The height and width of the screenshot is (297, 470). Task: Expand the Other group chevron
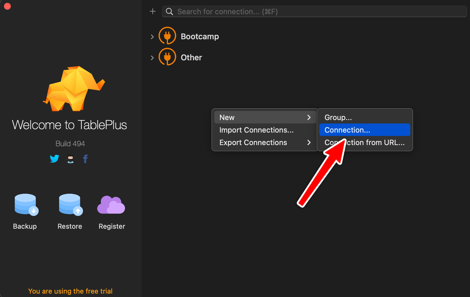(x=152, y=58)
